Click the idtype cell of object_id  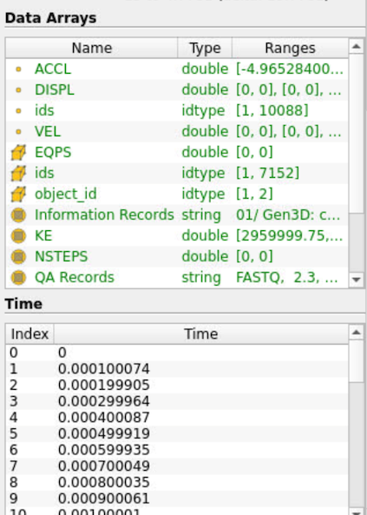203,195
